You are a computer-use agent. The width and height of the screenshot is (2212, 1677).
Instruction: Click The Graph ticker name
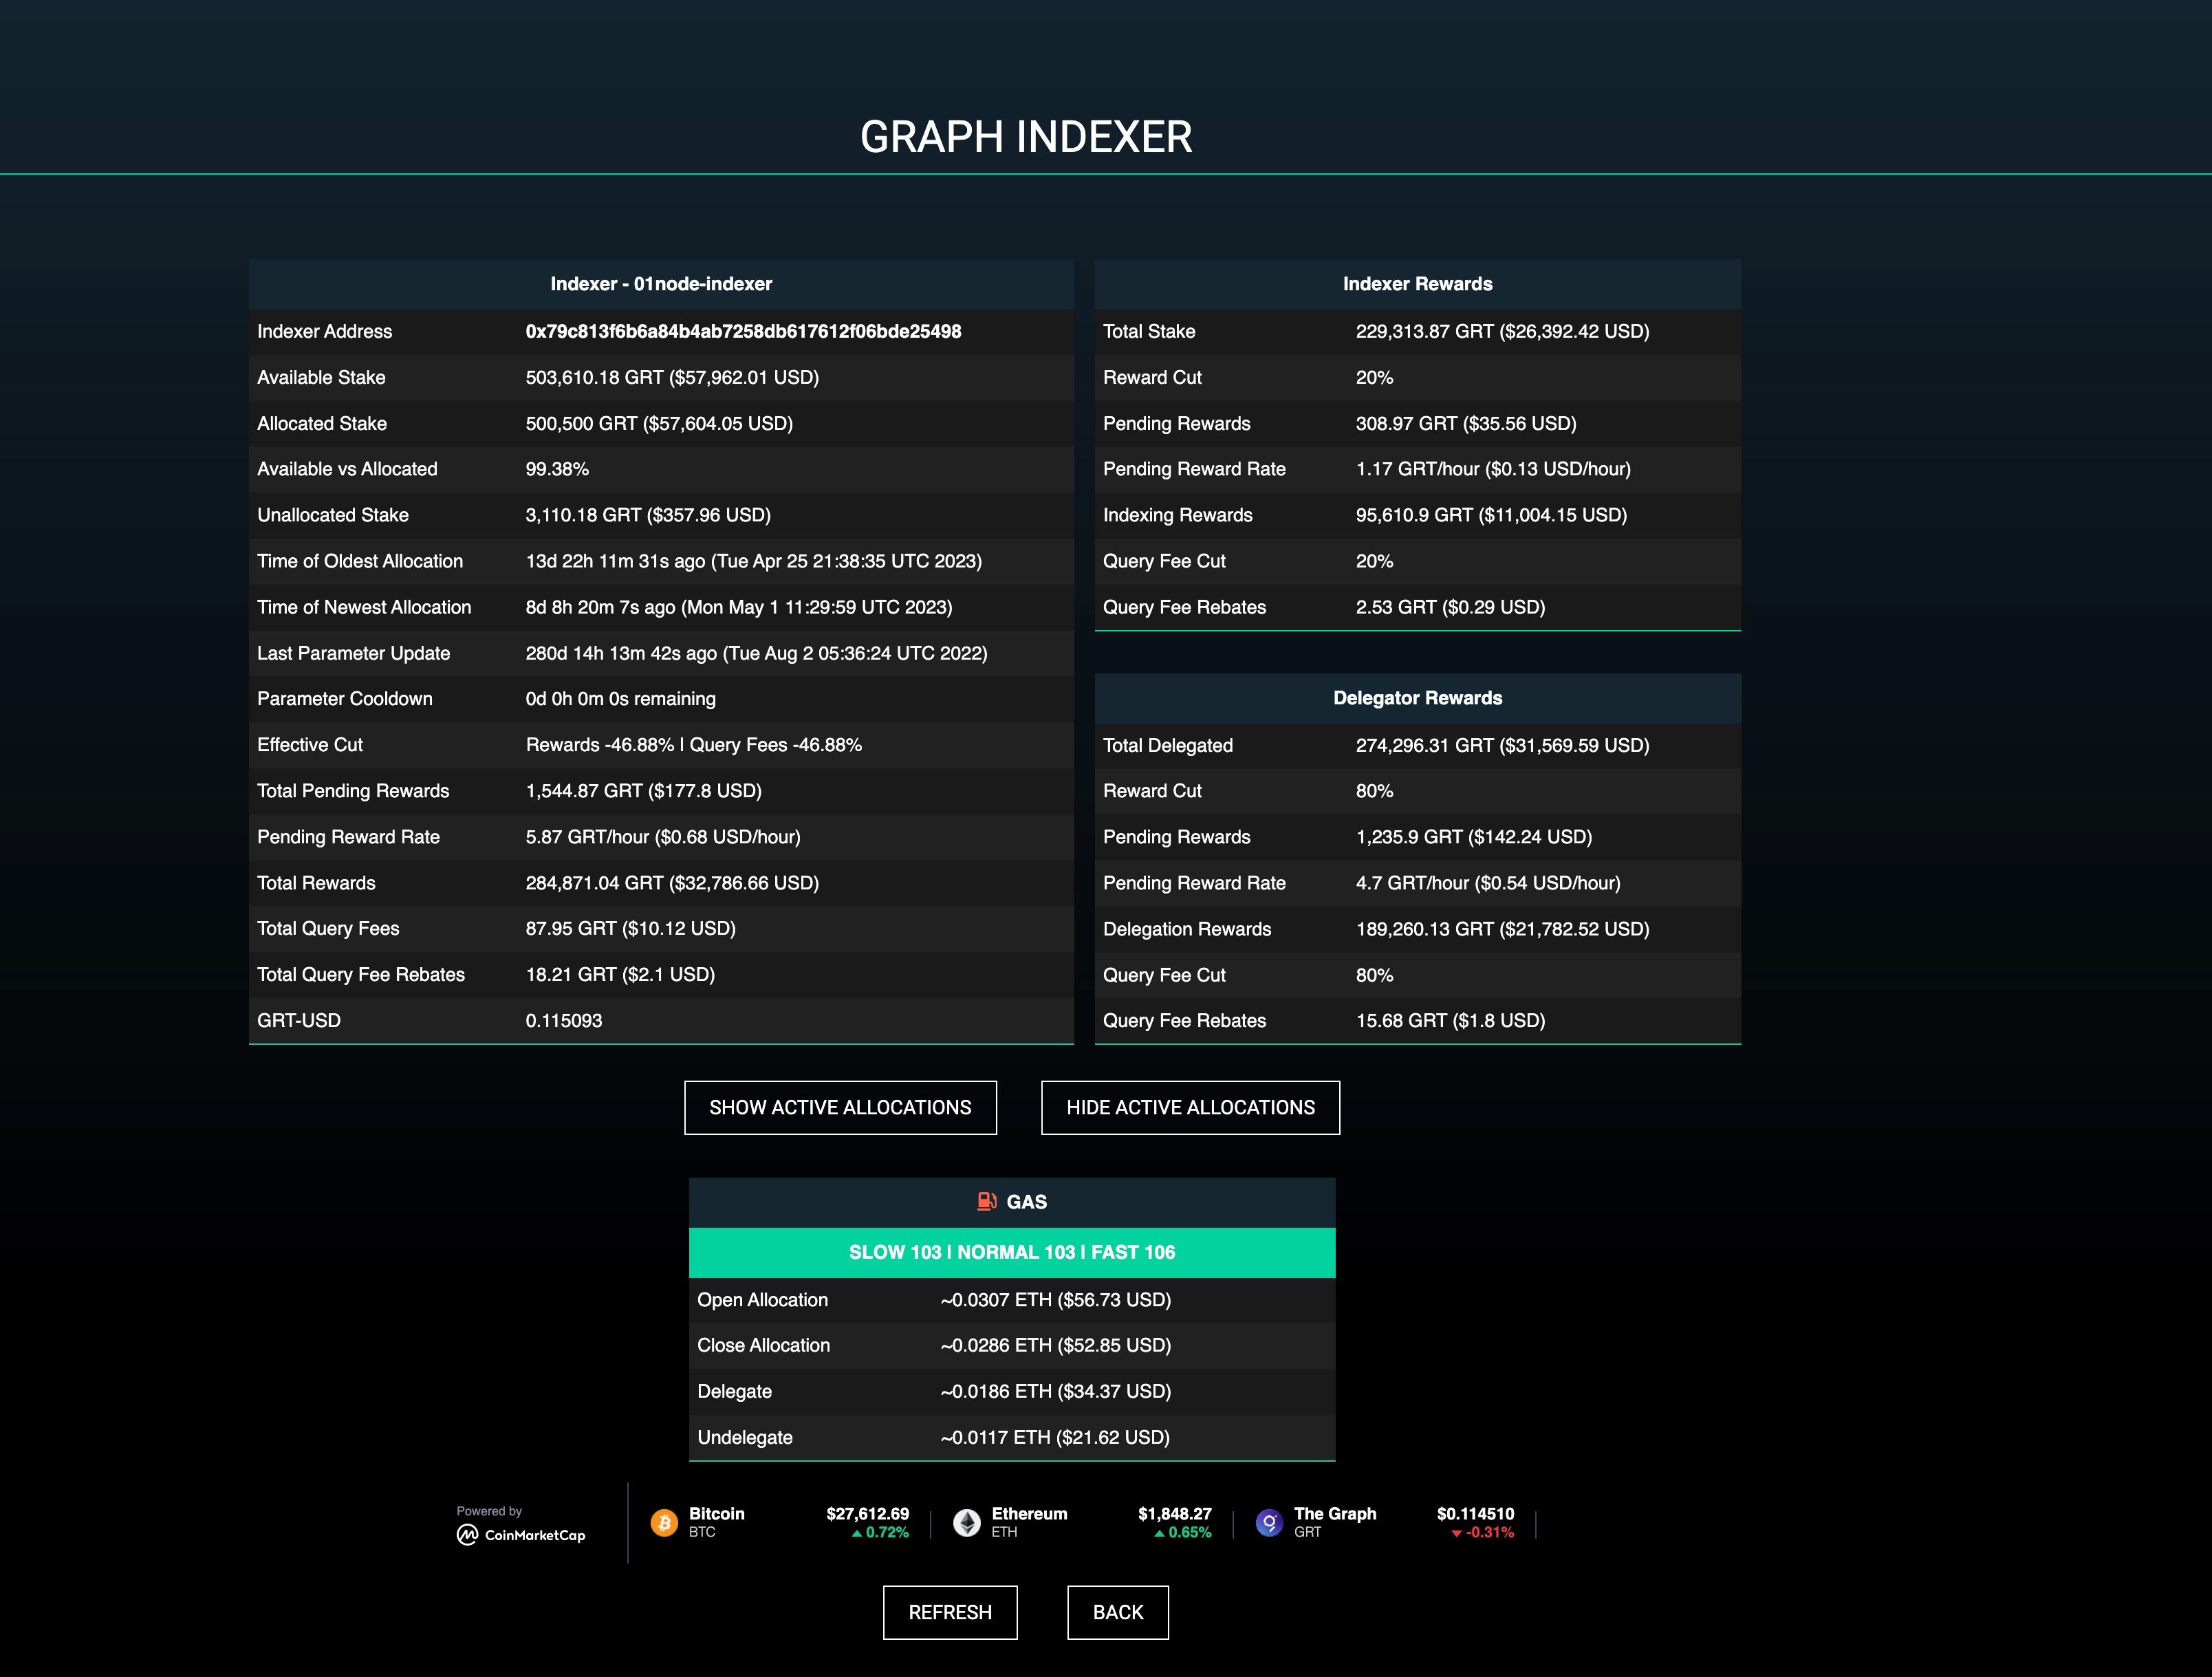[1334, 1513]
